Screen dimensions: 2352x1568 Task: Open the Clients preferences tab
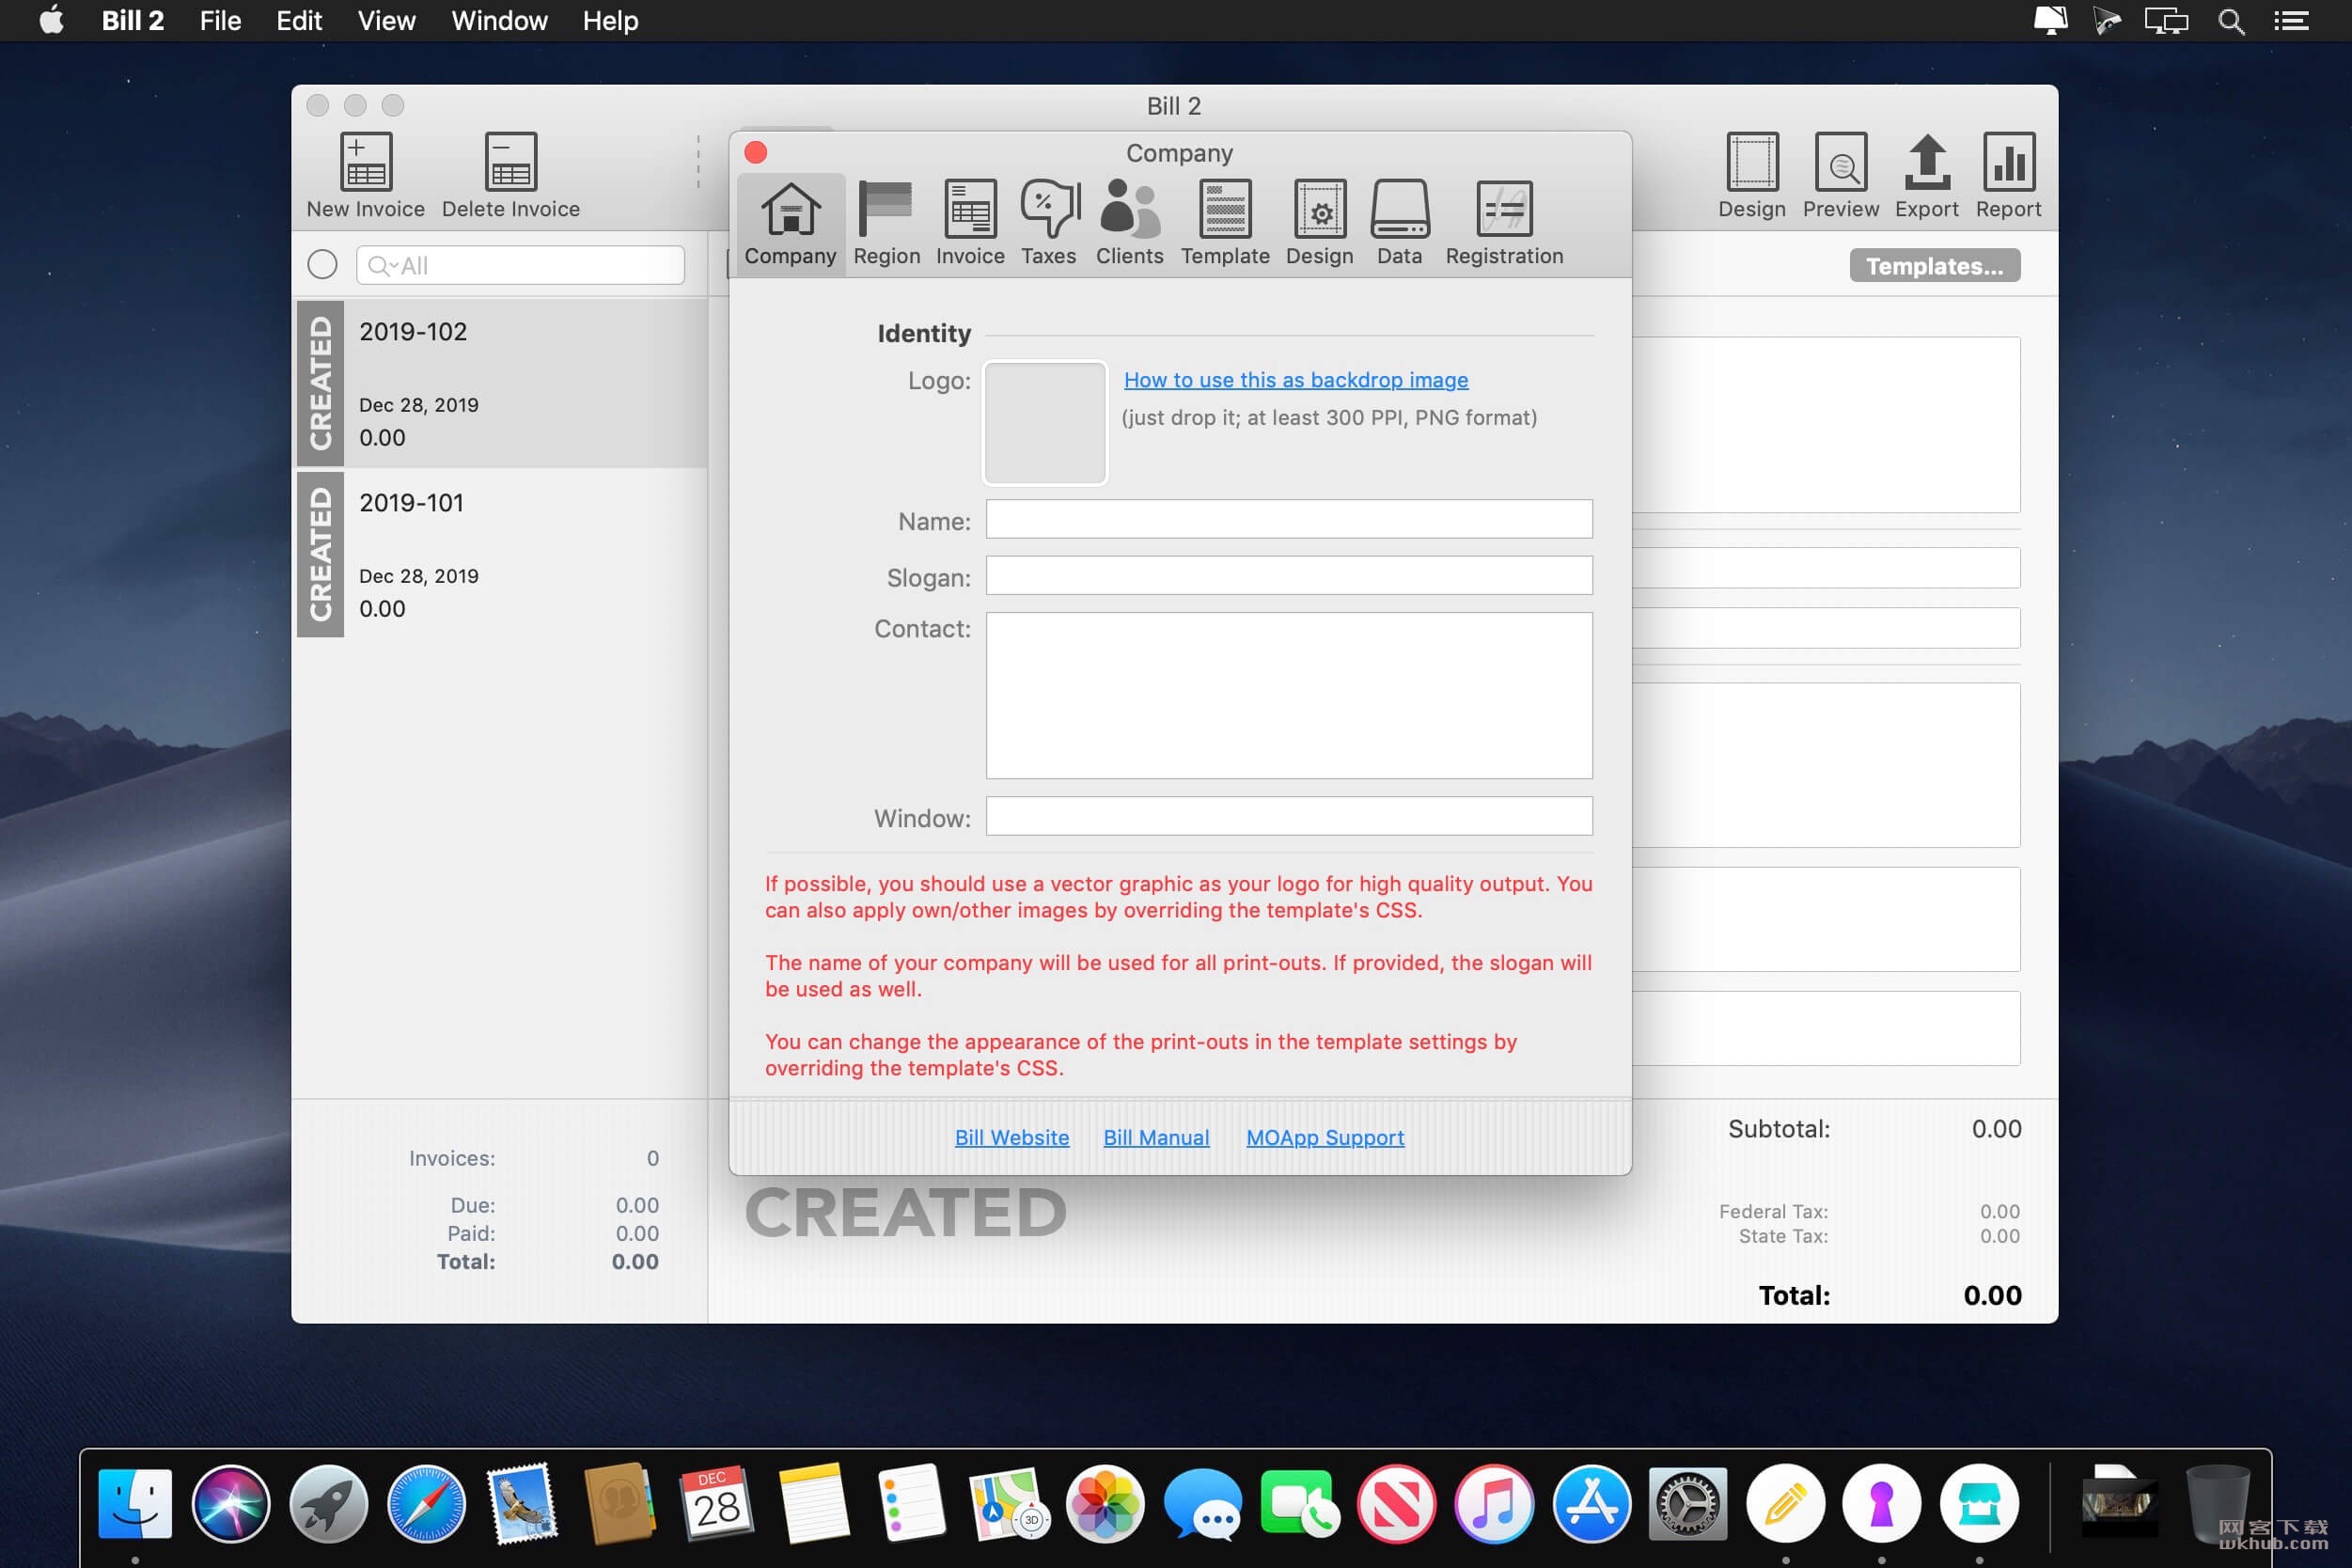pos(1129,224)
